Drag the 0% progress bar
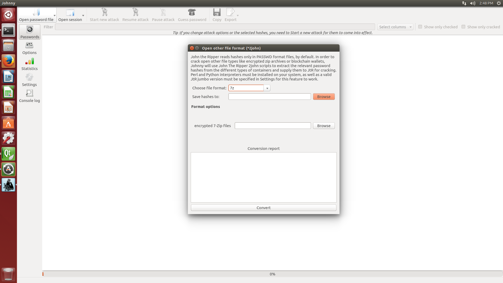The width and height of the screenshot is (503, 283). click(x=272, y=274)
